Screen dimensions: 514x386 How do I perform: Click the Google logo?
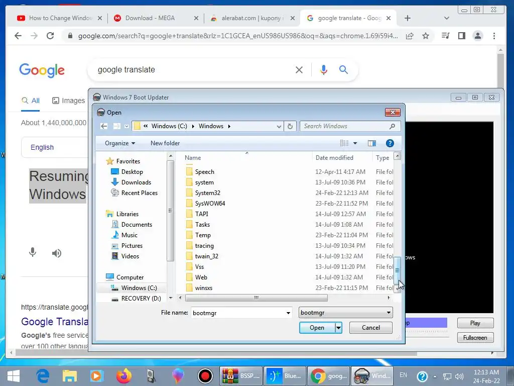click(x=42, y=70)
